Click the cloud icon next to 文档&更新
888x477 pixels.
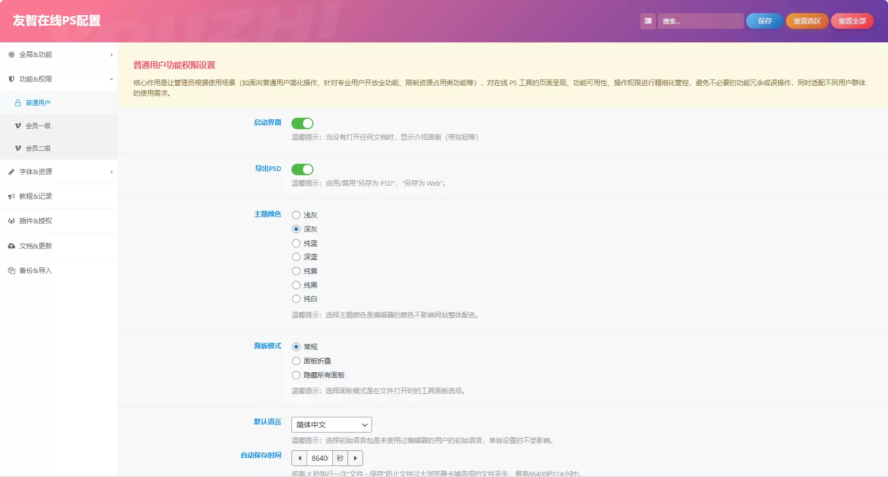tap(12, 246)
